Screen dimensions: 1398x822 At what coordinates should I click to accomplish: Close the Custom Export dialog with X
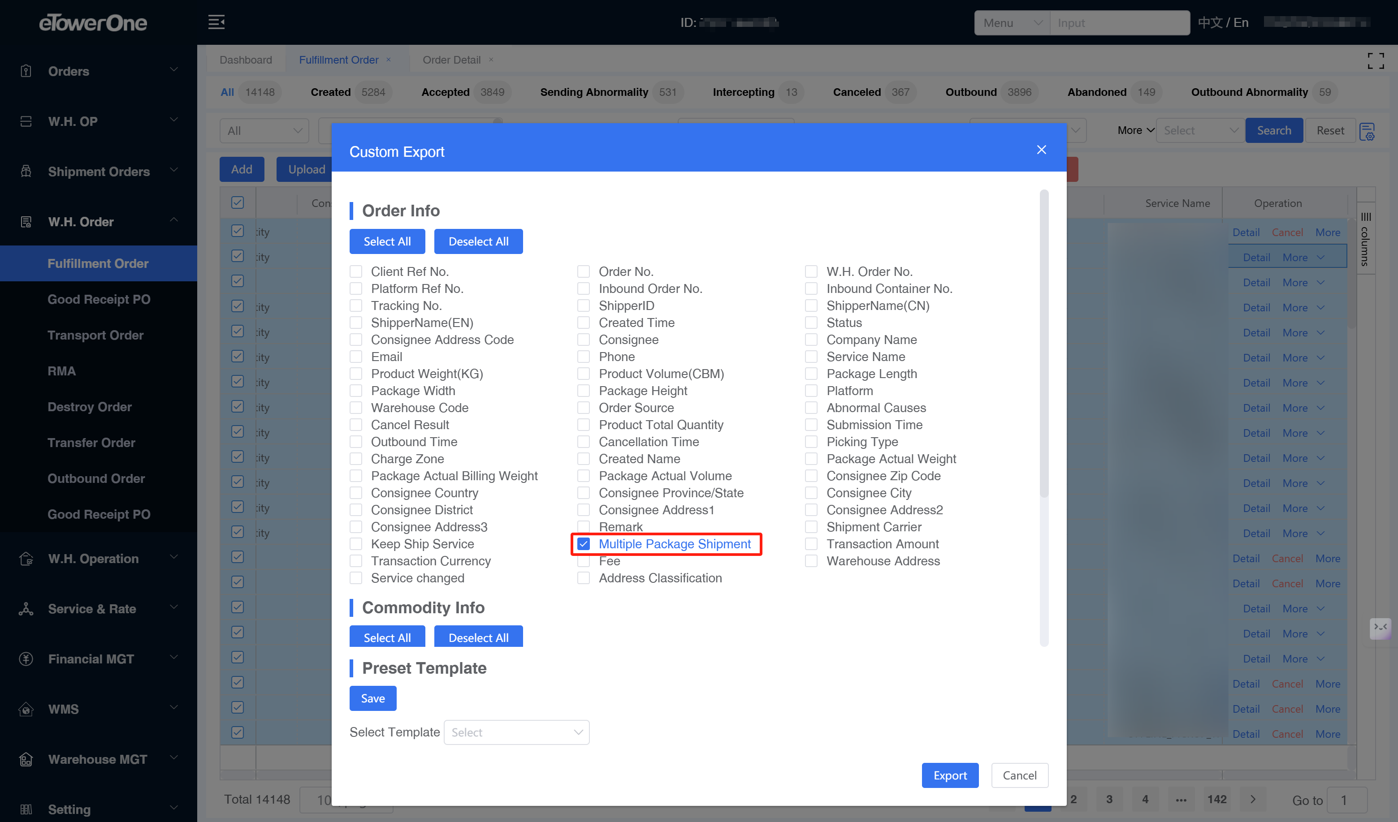(x=1041, y=150)
